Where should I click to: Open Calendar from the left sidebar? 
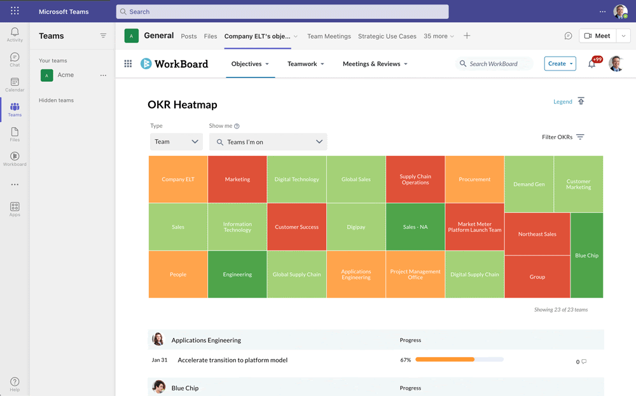pyautogui.click(x=15, y=85)
